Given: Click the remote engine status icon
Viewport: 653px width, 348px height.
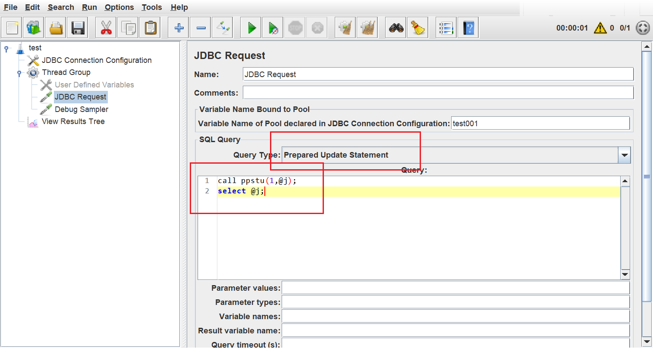Looking at the screenshot, I should 643,28.
